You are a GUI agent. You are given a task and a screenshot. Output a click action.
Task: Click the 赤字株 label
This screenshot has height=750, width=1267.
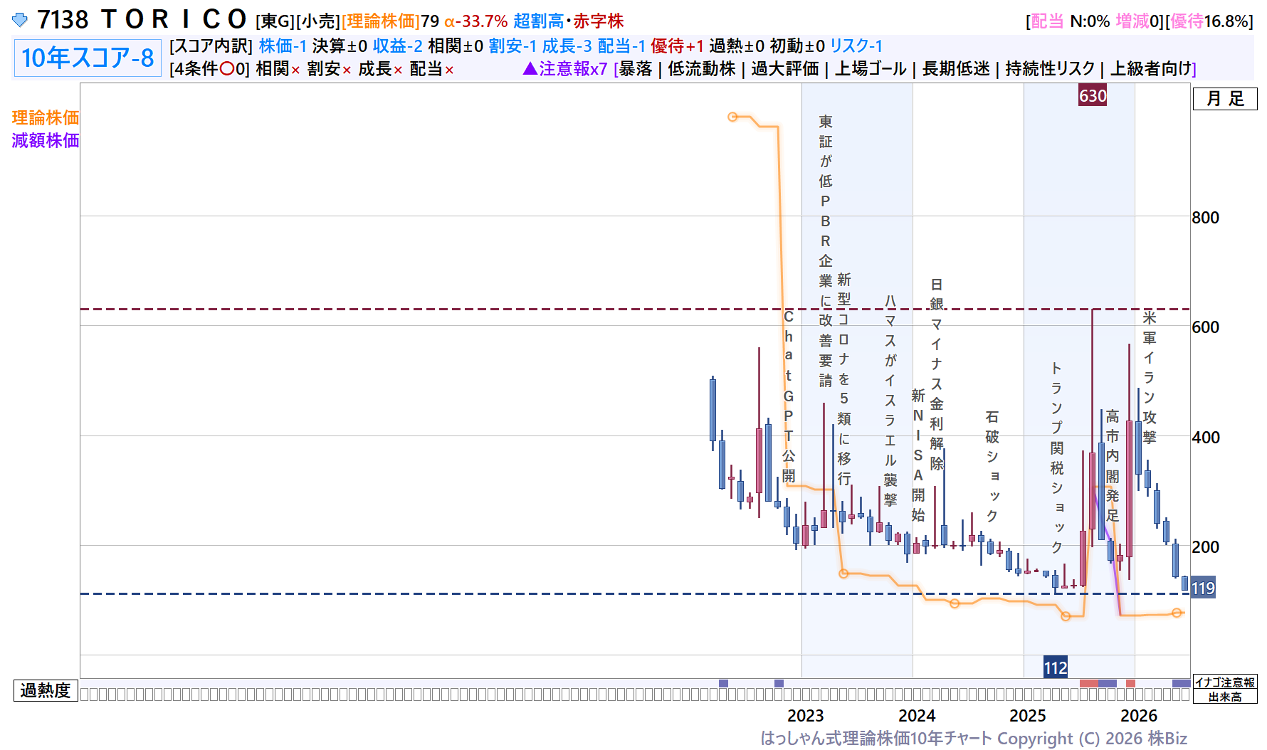point(599,21)
